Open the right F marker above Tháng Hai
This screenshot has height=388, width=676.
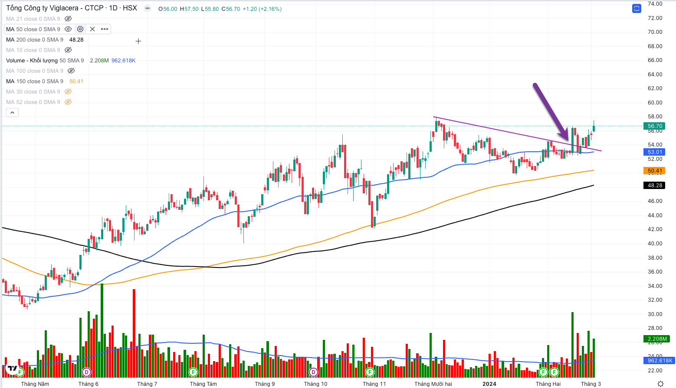pyautogui.click(x=554, y=372)
